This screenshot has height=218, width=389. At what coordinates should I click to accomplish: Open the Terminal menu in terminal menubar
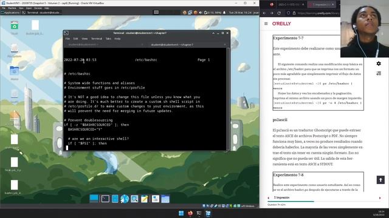(97, 39)
